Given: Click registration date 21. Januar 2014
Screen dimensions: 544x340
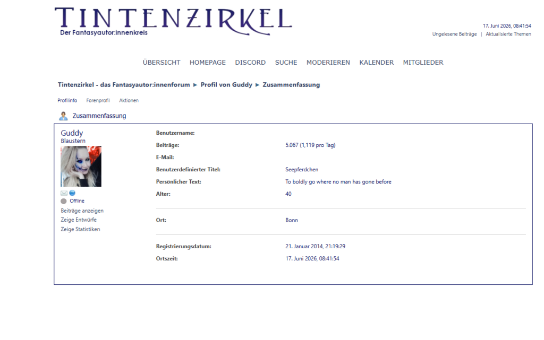Looking at the screenshot, I should tap(316, 247).
